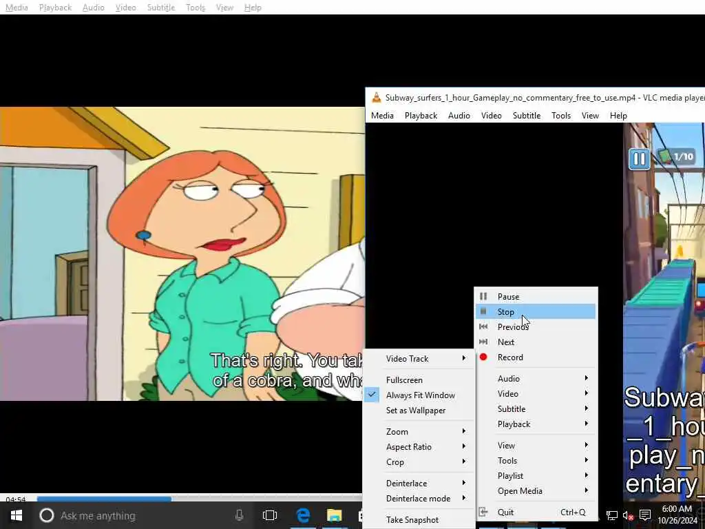Click the network tray icon
Screen dimensions: 705x529
click(x=612, y=515)
